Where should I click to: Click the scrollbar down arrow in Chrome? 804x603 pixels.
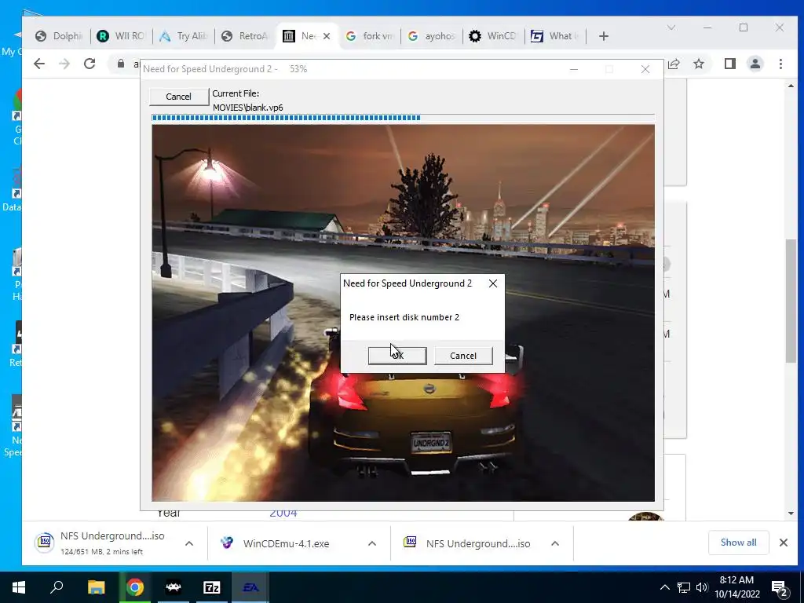tap(791, 513)
